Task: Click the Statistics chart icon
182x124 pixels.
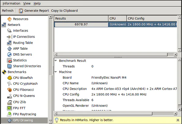Action: point(9,60)
